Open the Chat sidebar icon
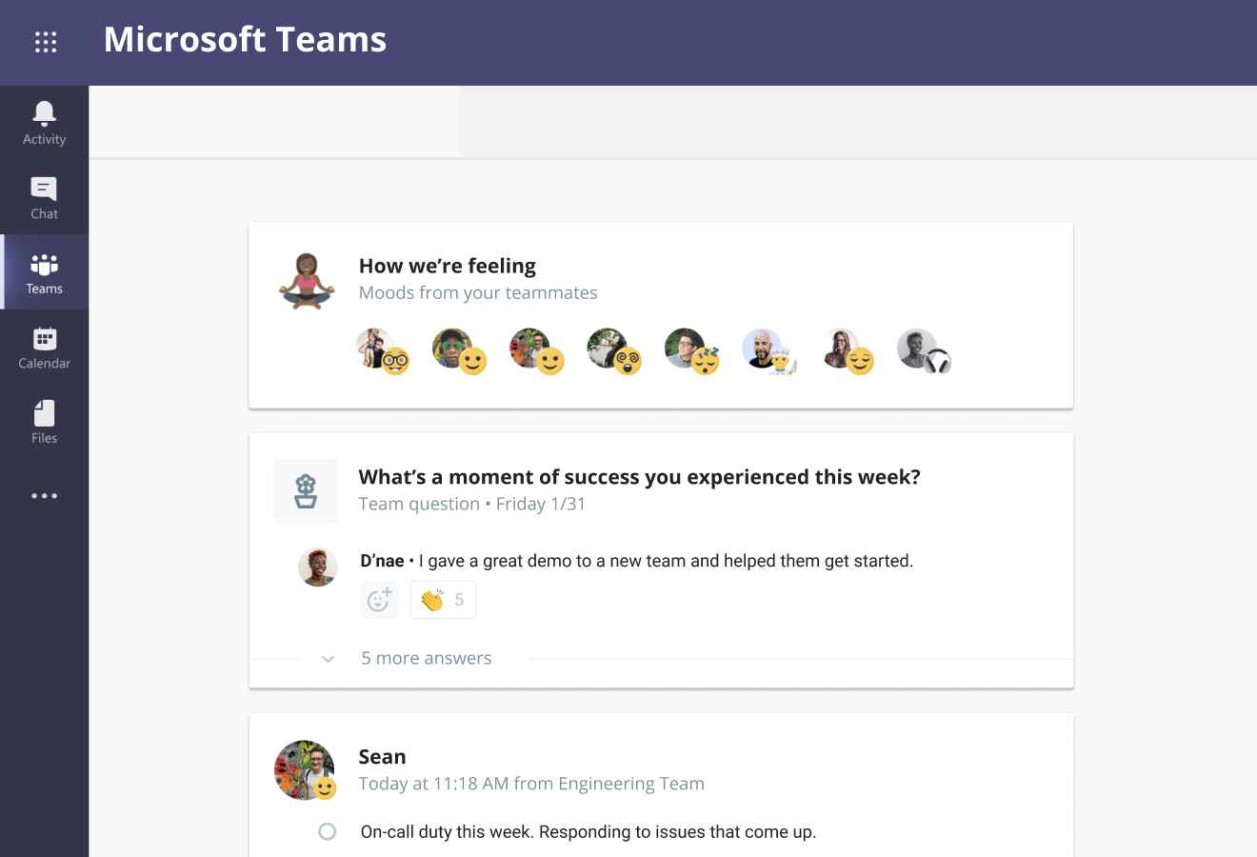The width and height of the screenshot is (1257, 857). [44, 198]
